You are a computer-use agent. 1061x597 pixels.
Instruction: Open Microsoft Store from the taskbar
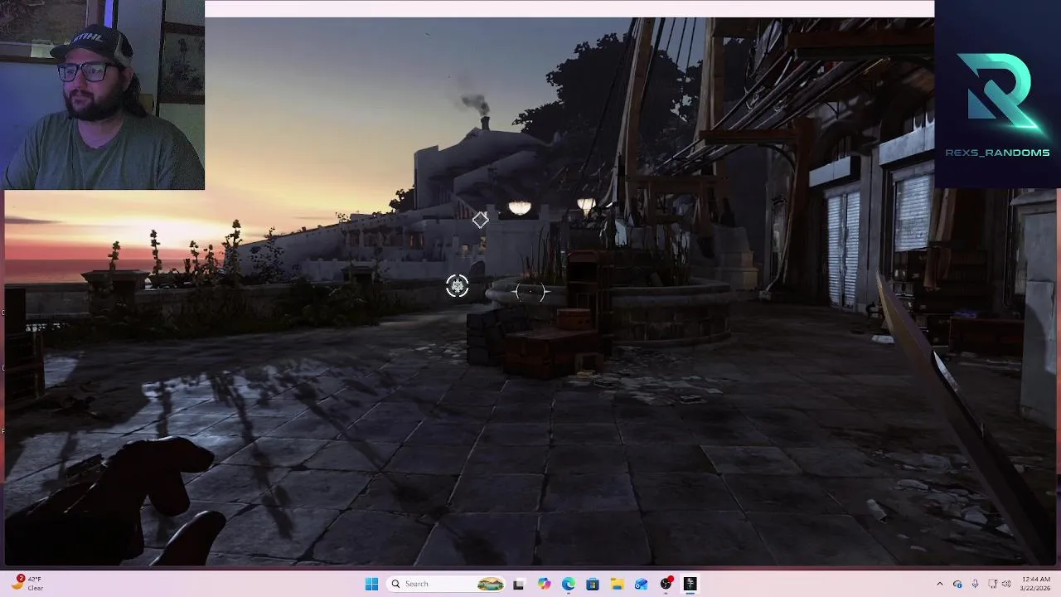(x=593, y=584)
